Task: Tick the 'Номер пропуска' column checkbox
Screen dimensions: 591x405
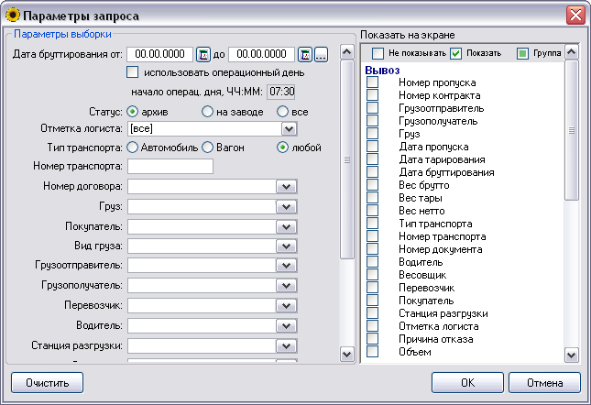Action: click(x=373, y=83)
